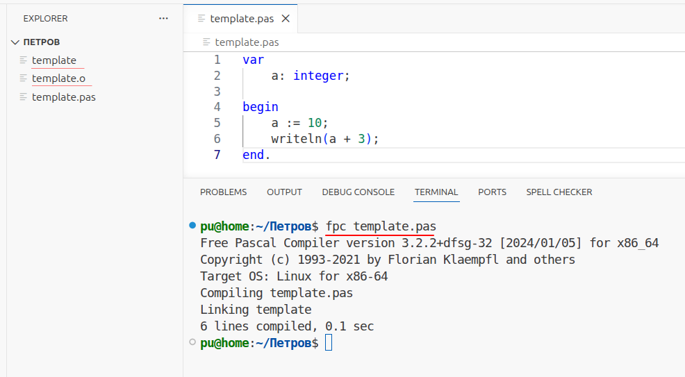685x377 pixels.
Task: Open the SPELL CHECKER panel tab
Action: tap(559, 192)
